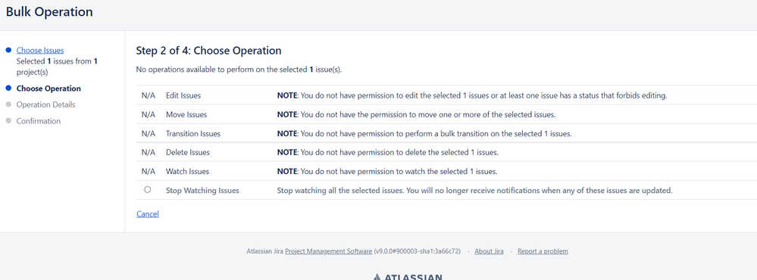
Task: Click the Edit Issues operation label
Action: (183, 95)
